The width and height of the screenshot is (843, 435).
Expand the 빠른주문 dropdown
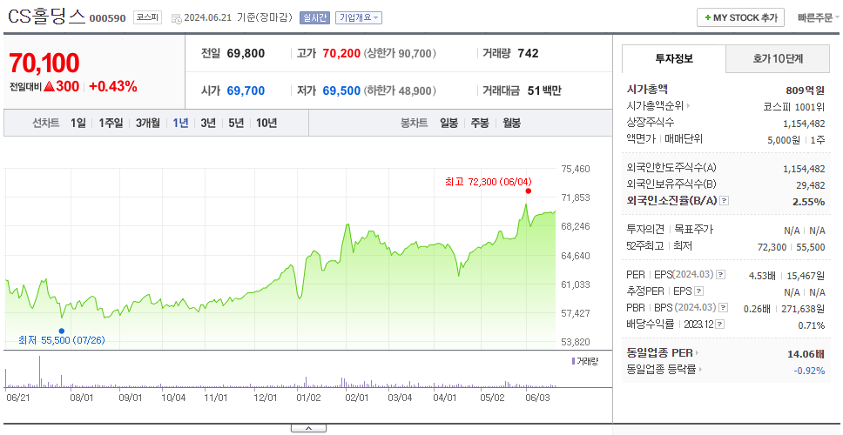coord(819,17)
